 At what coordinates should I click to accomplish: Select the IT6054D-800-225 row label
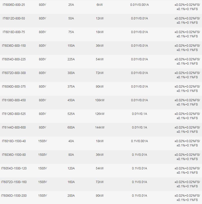pos(14,59)
